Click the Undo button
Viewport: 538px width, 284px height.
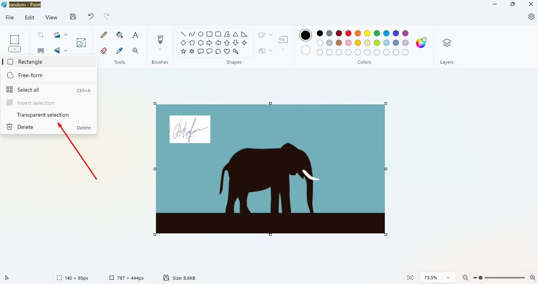(x=90, y=16)
